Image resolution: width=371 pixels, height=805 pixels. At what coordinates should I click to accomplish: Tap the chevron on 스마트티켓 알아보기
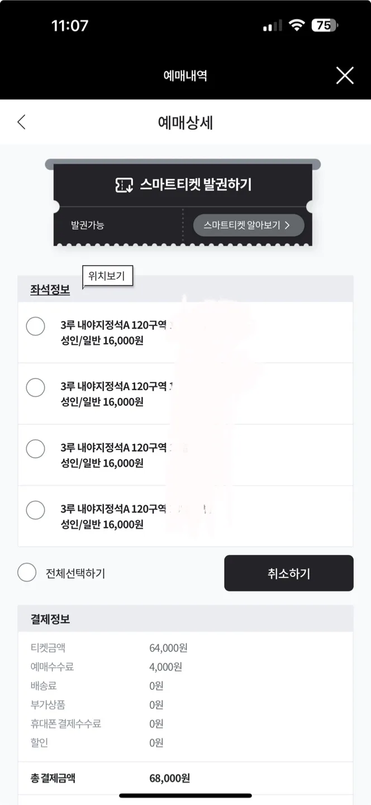pos(287,225)
